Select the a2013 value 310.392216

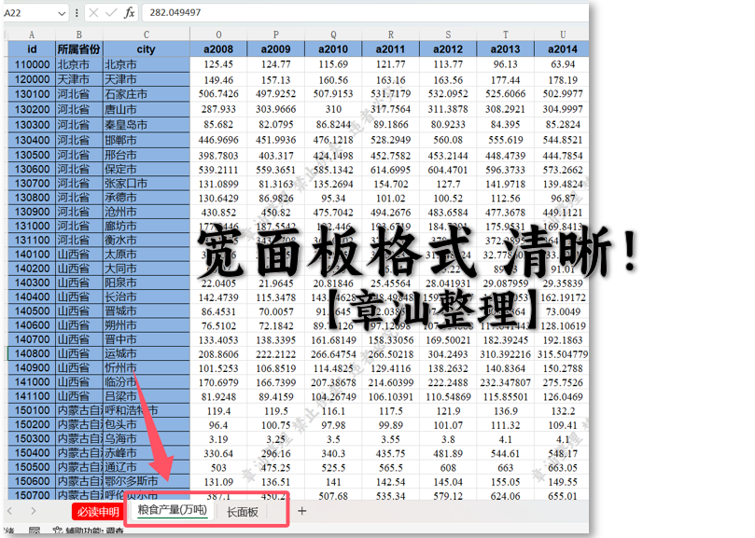coord(505,354)
